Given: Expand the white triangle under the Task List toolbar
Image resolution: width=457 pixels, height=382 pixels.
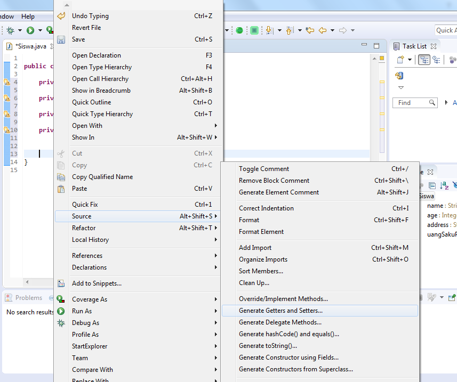Looking at the screenshot, I should pos(401,87).
